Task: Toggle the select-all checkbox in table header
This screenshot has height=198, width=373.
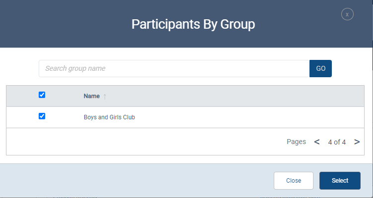Action: point(42,95)
